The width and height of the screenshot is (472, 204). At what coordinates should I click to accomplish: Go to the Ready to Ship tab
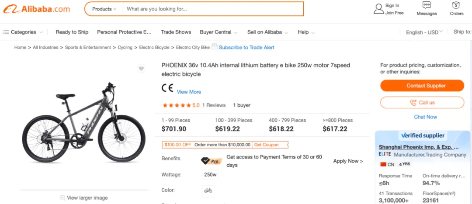click(x=72, y=32)
